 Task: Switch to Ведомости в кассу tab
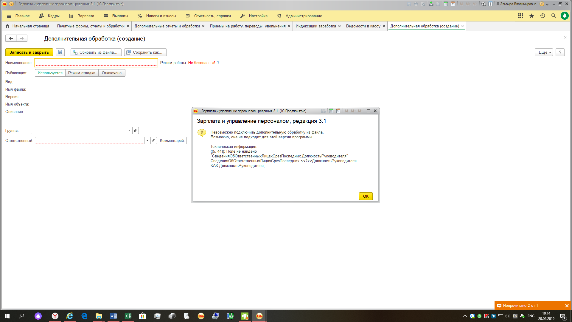pos(363,26)
